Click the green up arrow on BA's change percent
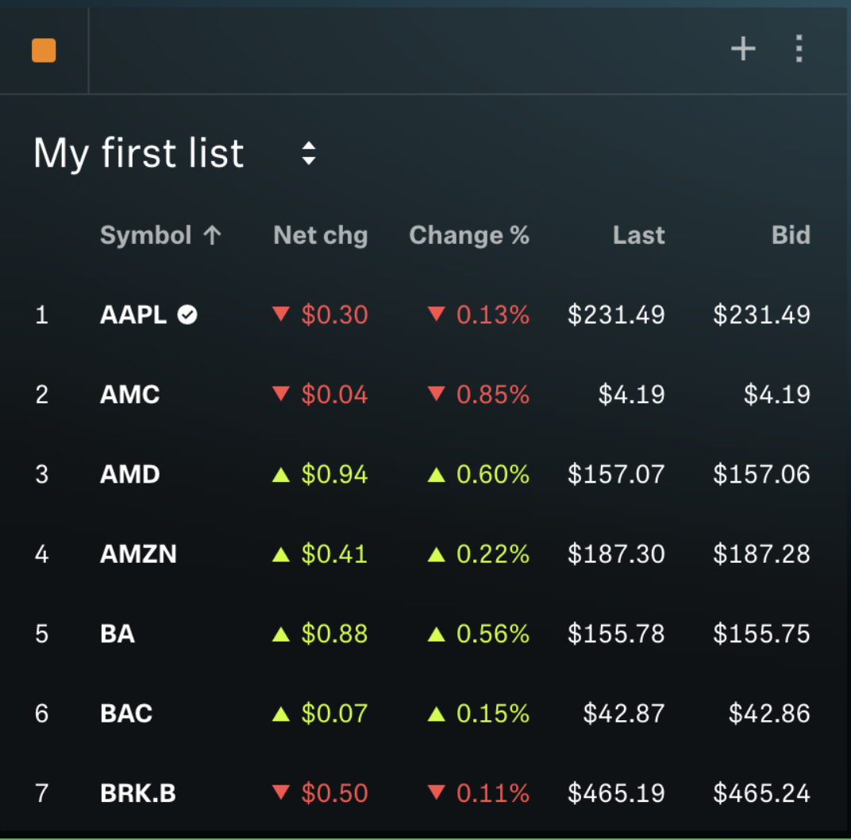The image size is (851, 840). pyautogui.click(x=436, y=634)
